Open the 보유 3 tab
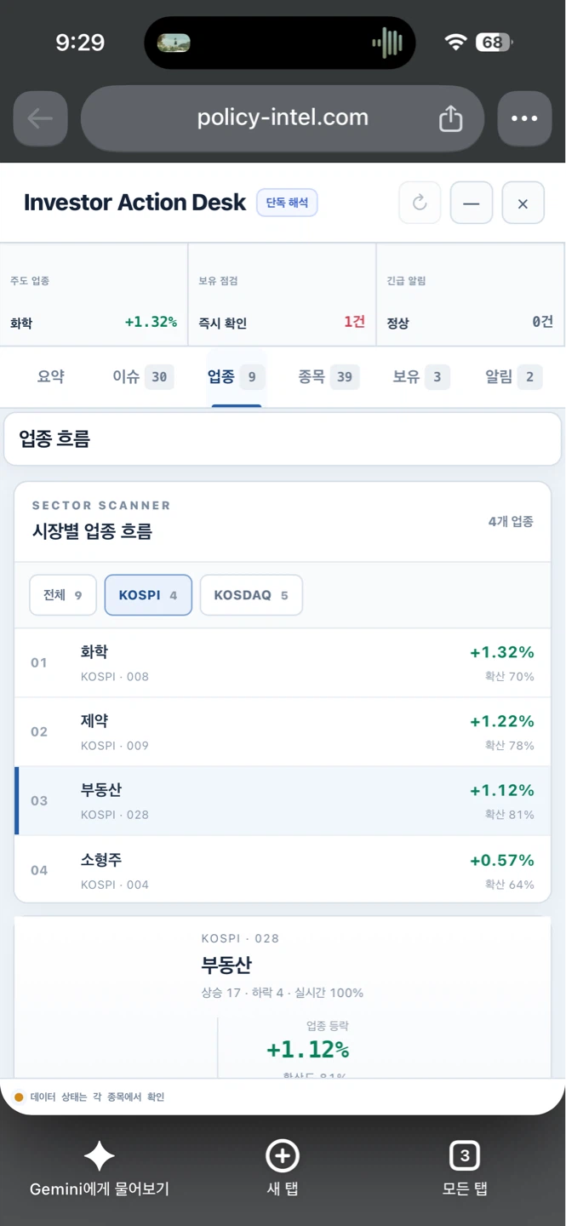 (420, 376)
